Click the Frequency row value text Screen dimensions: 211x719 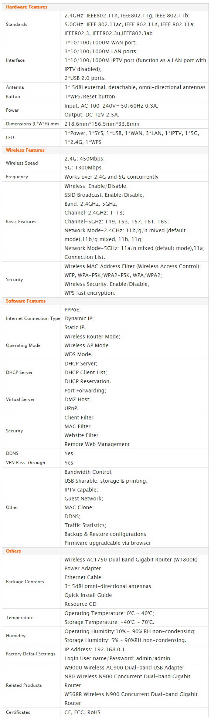(x=111, y=177)
